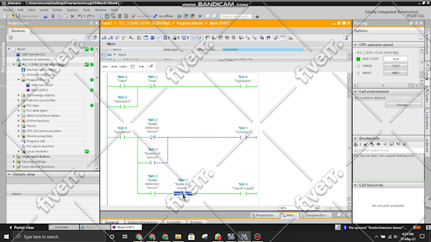Open File Explorer from the taskbar
Viewport: 431px width, 242px height.
click(x=178, y=236)
